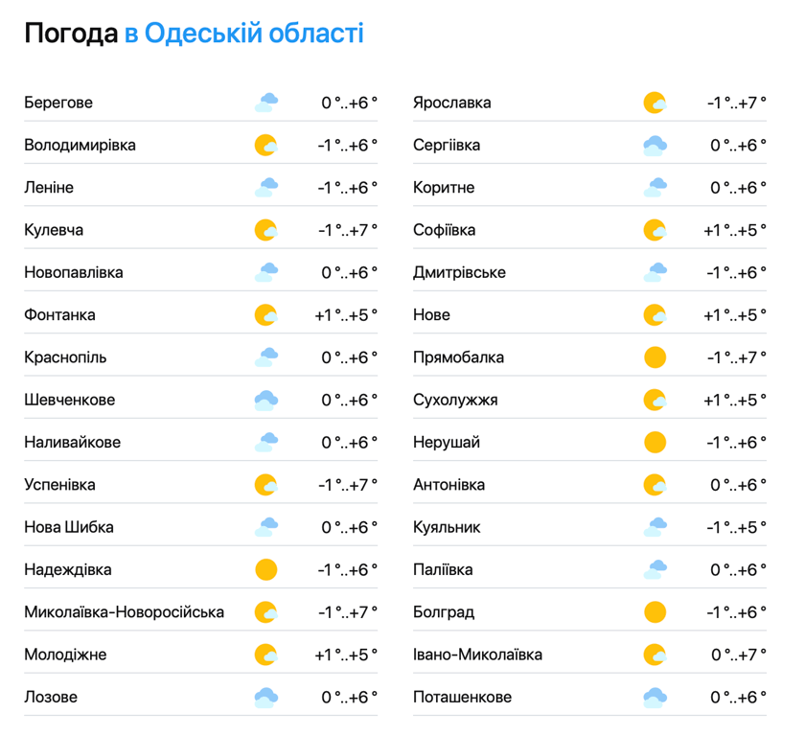Screen dimensions: 805x736
Task: Click the Софіївка temperature range +1°..+5°
Action: [x=735, y=230]
